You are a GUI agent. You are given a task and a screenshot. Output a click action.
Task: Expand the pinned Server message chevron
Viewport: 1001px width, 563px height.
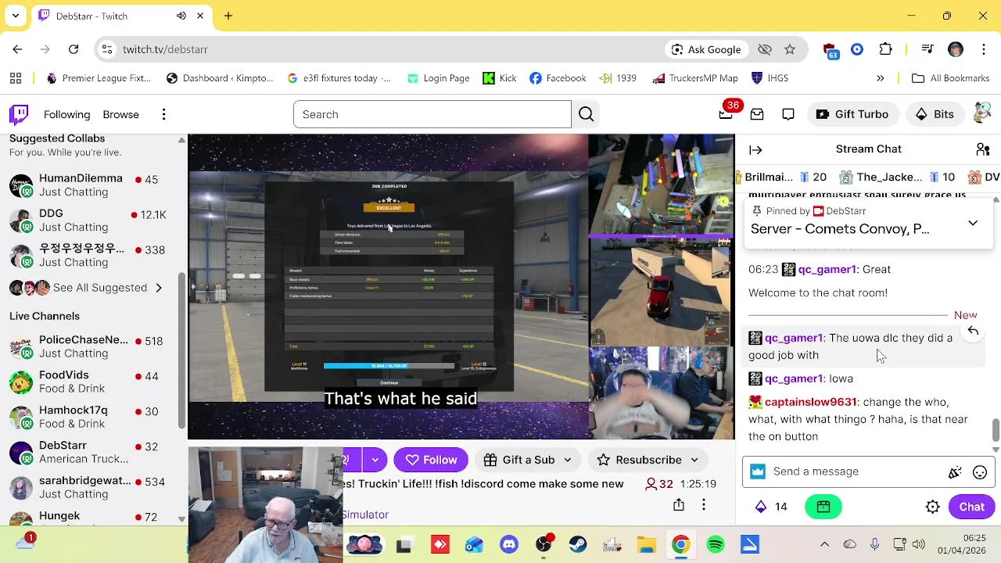pyautogui.click(x=973, y=223)
